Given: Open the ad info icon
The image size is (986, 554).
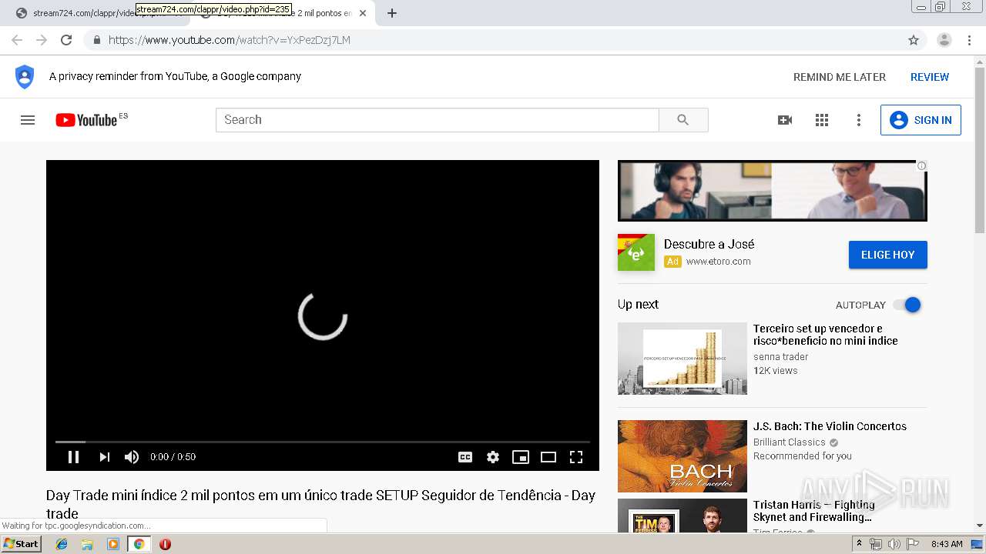Looking at the screenshot, I should 921,165.
